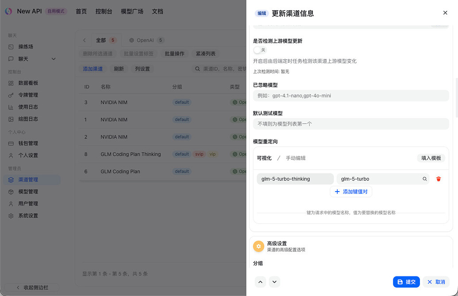This screenshot has width=458, height=296.
Task: Click the channel table horizontal scrollbar
Action: [x=162, y=181]
